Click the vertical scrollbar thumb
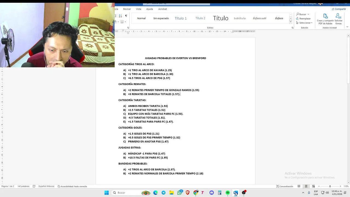This screenshot has height=197, width=350. (348, 60)
